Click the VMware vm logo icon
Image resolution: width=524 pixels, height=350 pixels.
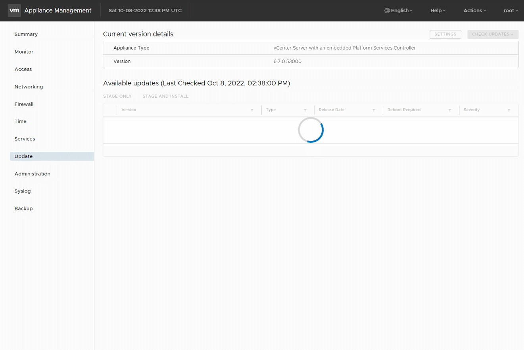[14, 11]
